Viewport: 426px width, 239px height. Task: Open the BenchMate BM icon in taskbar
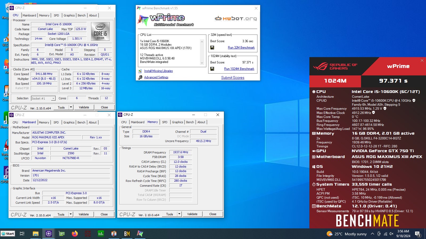[127, 234]
